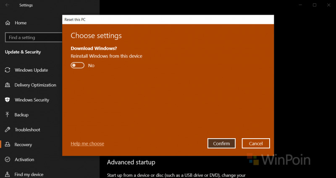
Task: Open the Windows Update section
Action: [x=31, y=70]
